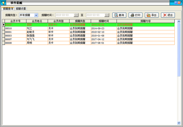Sort by member card number column header
Screen dimensions: 183x127
coord(16,21)
